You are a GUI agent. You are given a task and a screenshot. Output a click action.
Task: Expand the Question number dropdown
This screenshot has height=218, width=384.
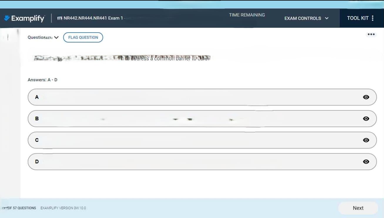[x=43, y=38]
